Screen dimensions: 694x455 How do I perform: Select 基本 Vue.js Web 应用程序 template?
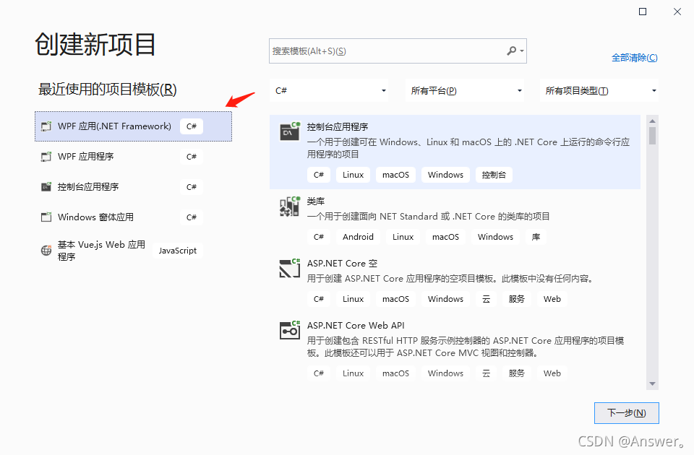(133, 251)
